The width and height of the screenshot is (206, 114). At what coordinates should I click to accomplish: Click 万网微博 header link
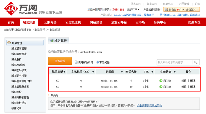click(184, 4)
